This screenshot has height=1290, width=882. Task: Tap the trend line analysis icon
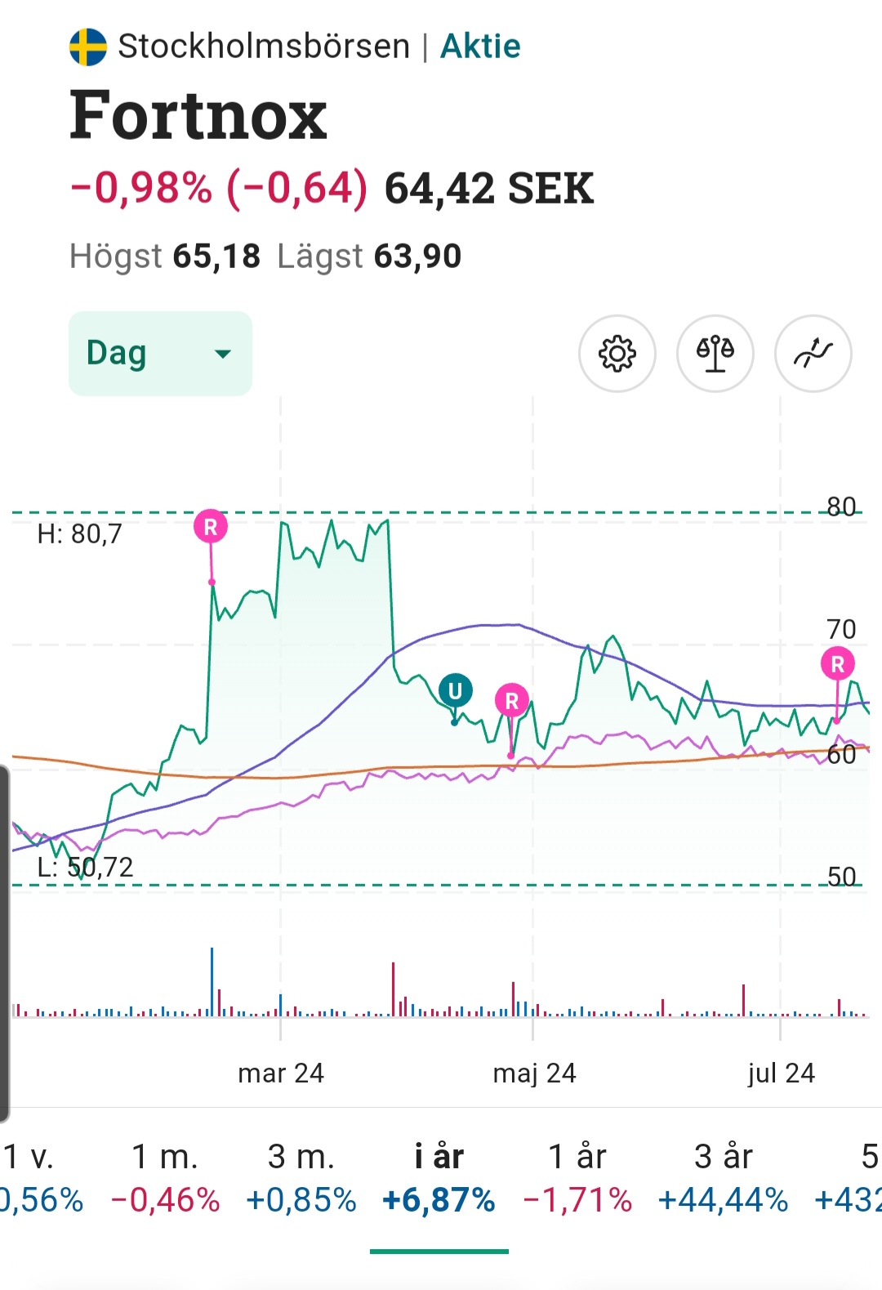point(813,354)
